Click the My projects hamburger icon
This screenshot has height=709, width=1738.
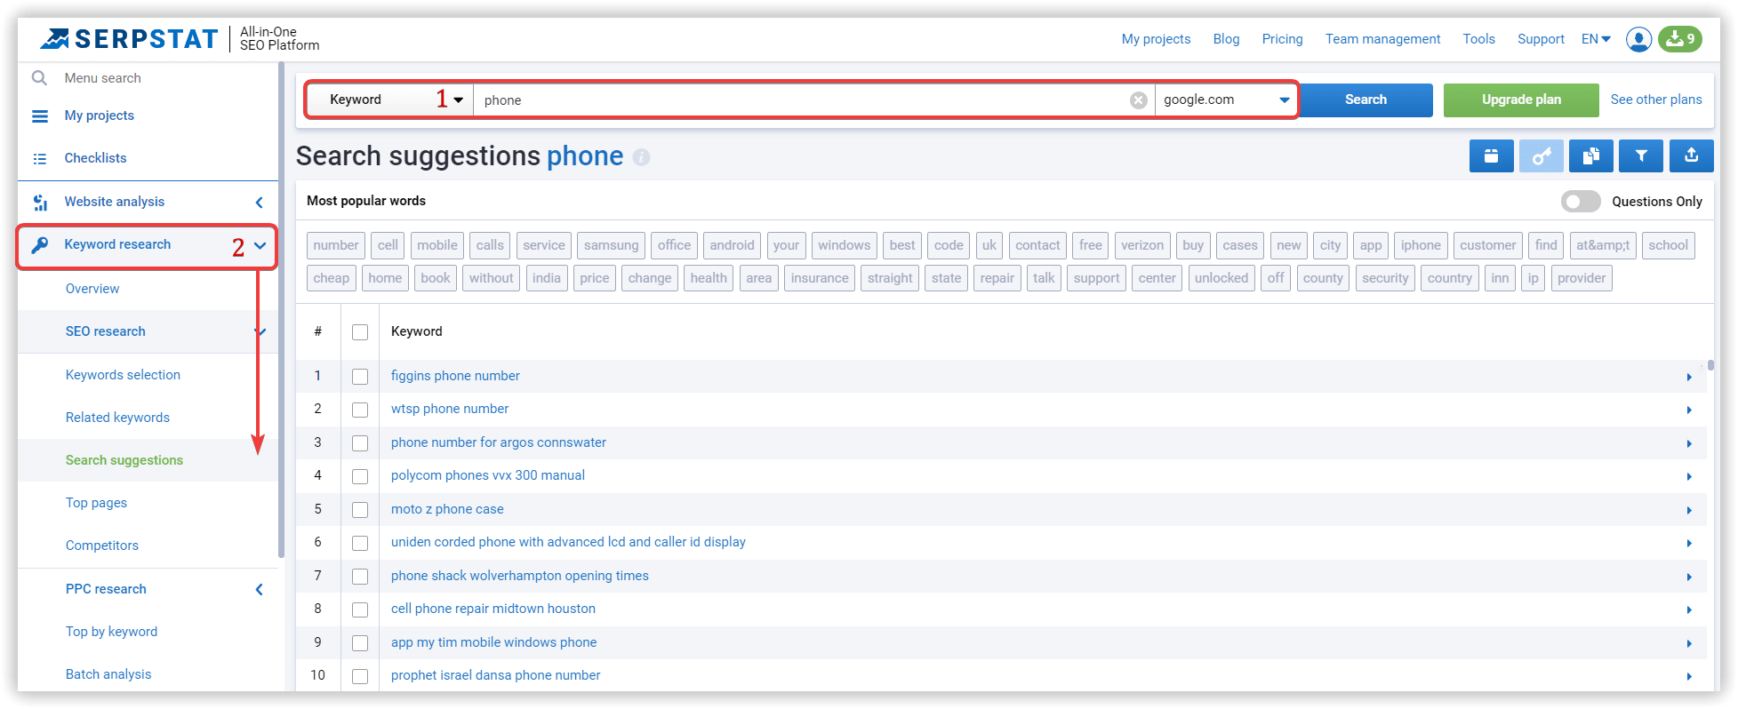[x=40, y=116]
